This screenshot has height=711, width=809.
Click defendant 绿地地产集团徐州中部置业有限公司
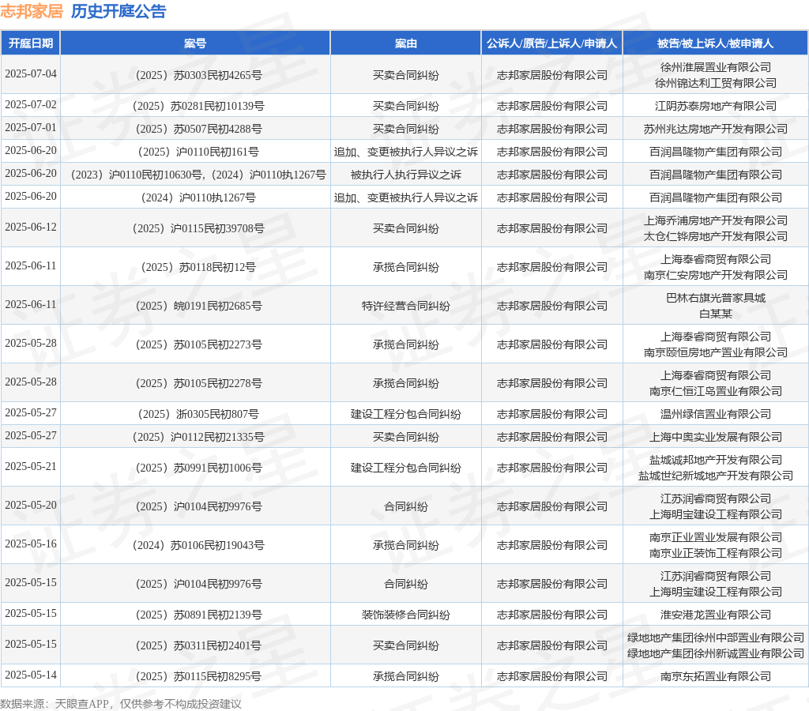(x=715, y=638)
